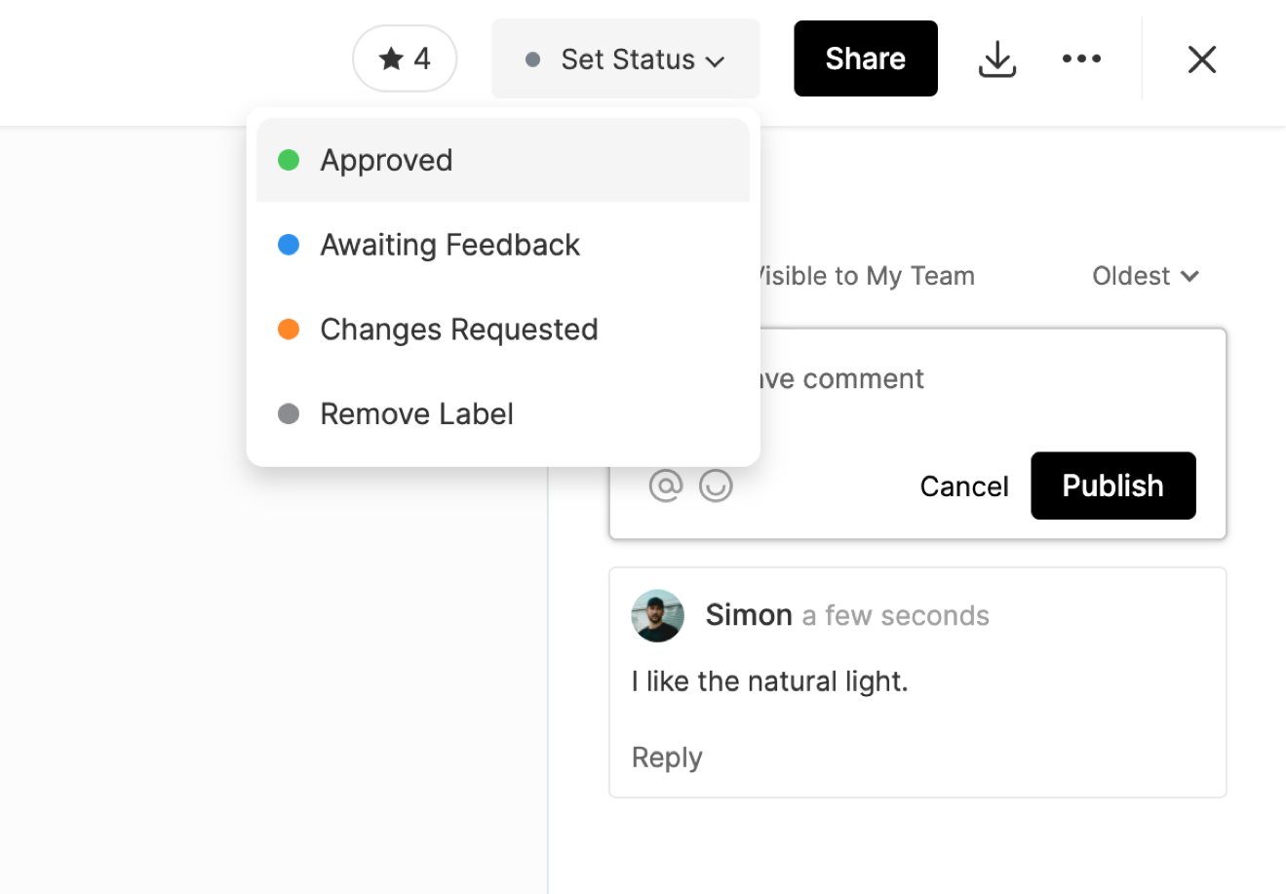
Task: Click the black Share button
Action: (865, 58)
